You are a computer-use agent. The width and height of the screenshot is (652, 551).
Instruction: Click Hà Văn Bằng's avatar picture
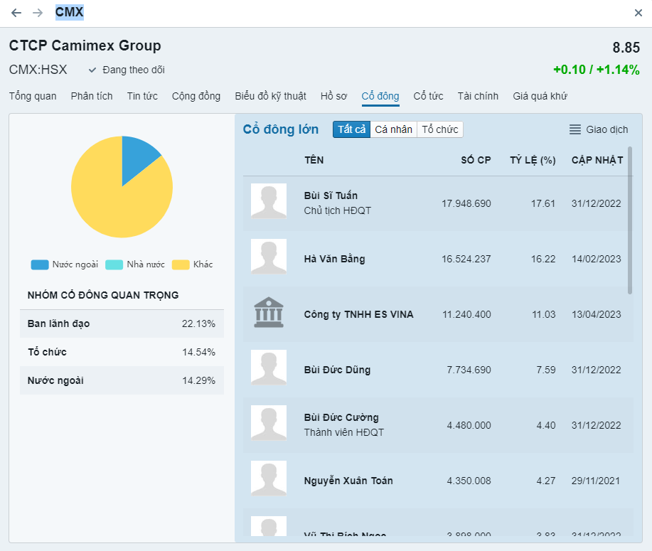[268, 257]
